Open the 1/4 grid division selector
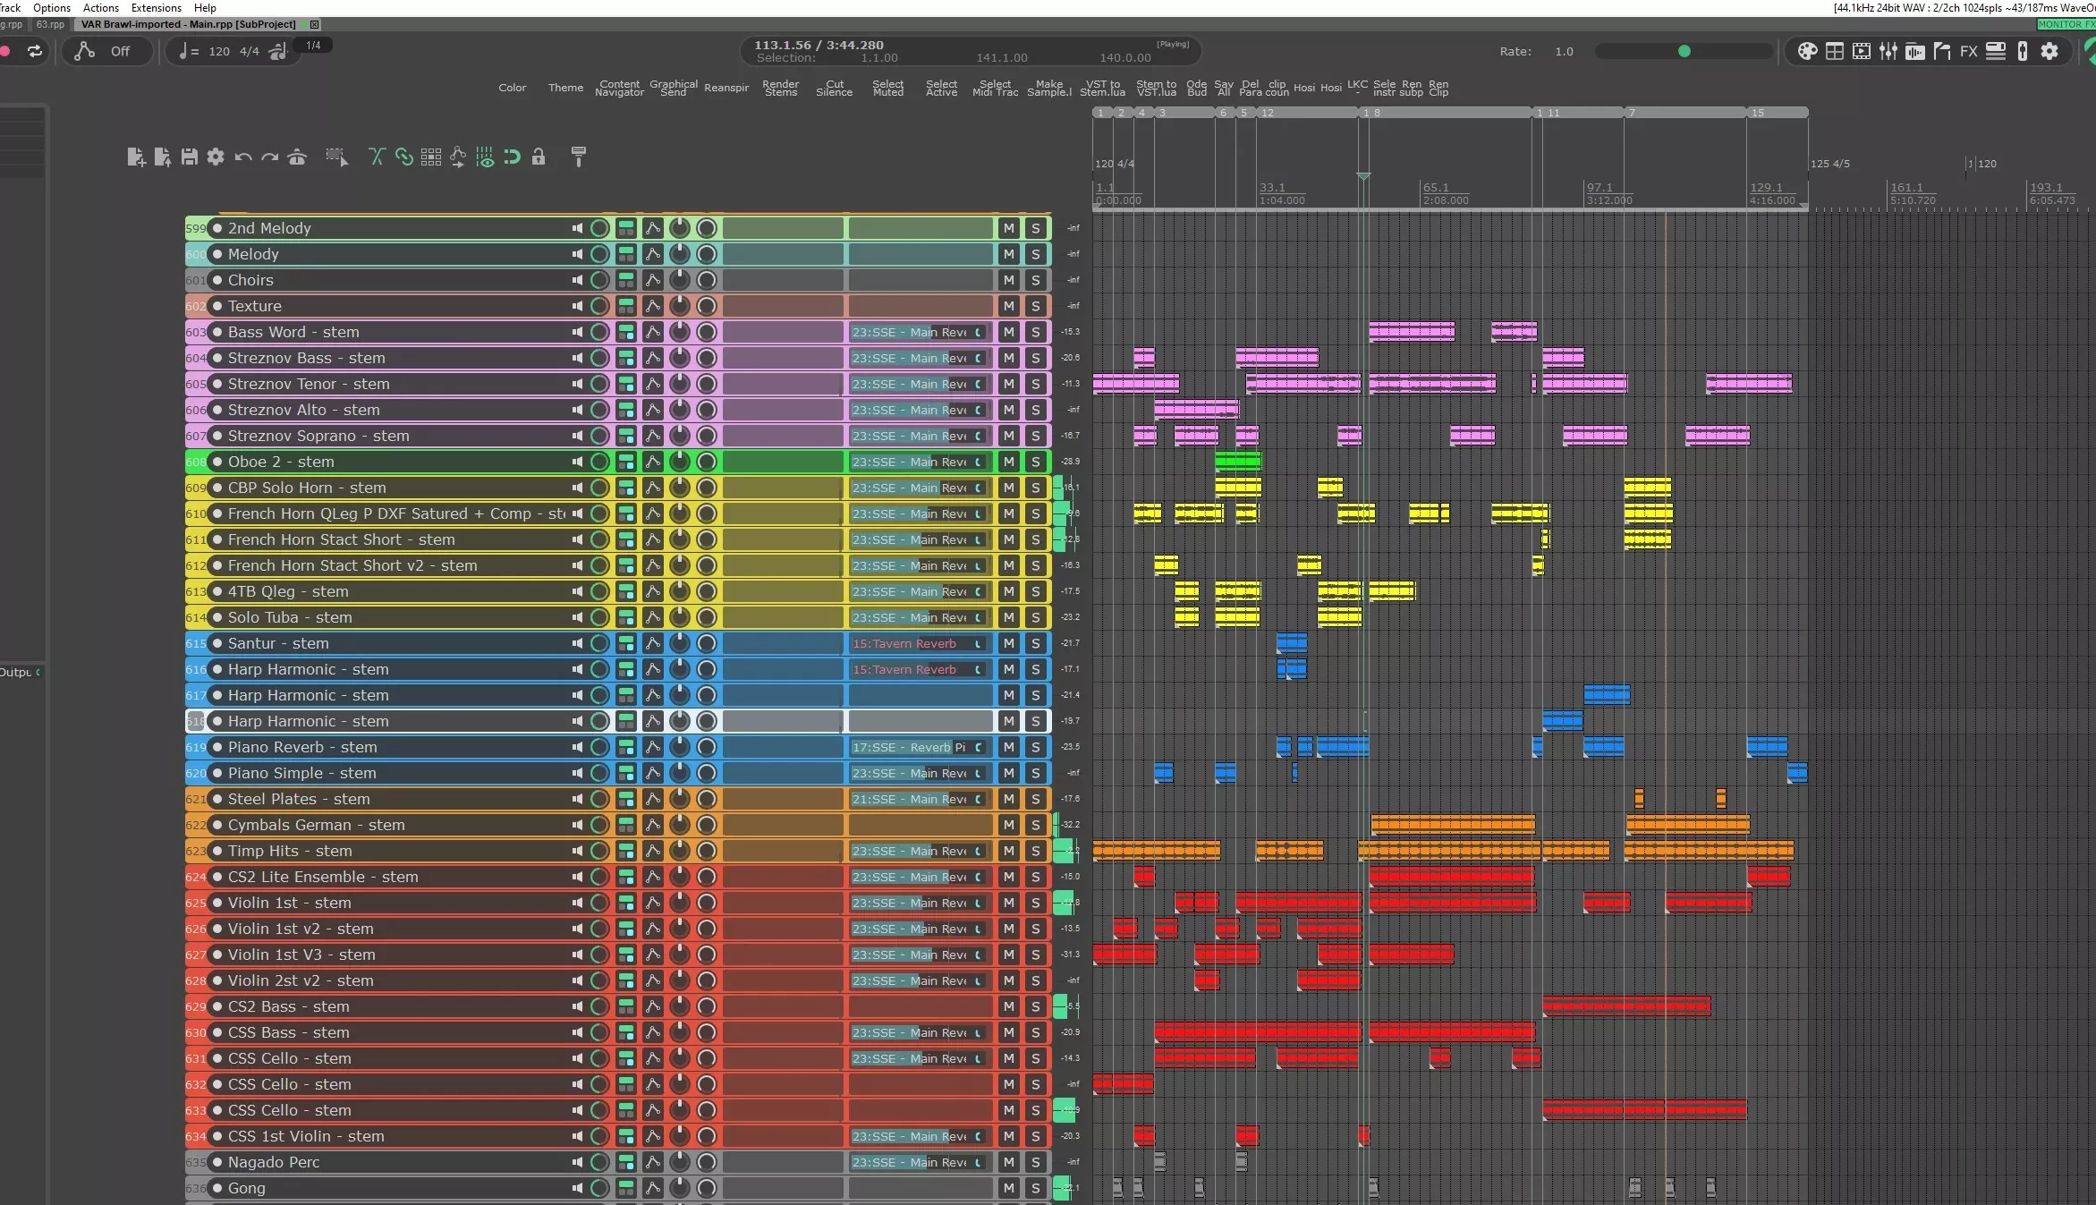This screenshot has height=1205, width=2096. pyautogui.click(x=313, y=46)
